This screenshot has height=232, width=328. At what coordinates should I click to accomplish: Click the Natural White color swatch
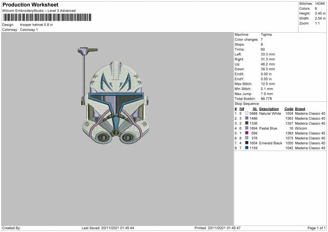point(247,113)
